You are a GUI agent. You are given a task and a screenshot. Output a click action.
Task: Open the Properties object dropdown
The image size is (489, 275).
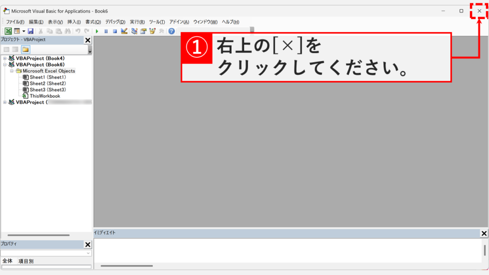(88, 253)
